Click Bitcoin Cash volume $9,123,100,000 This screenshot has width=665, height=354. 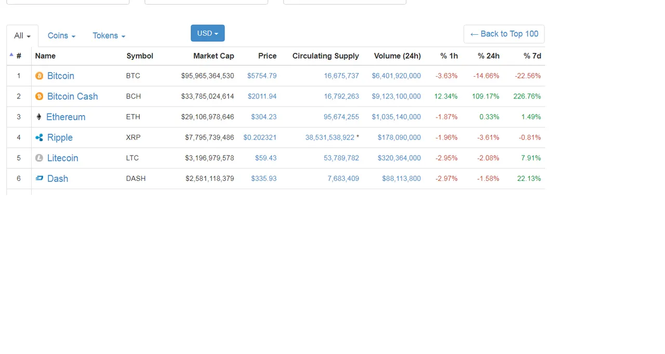coord(396,96)
